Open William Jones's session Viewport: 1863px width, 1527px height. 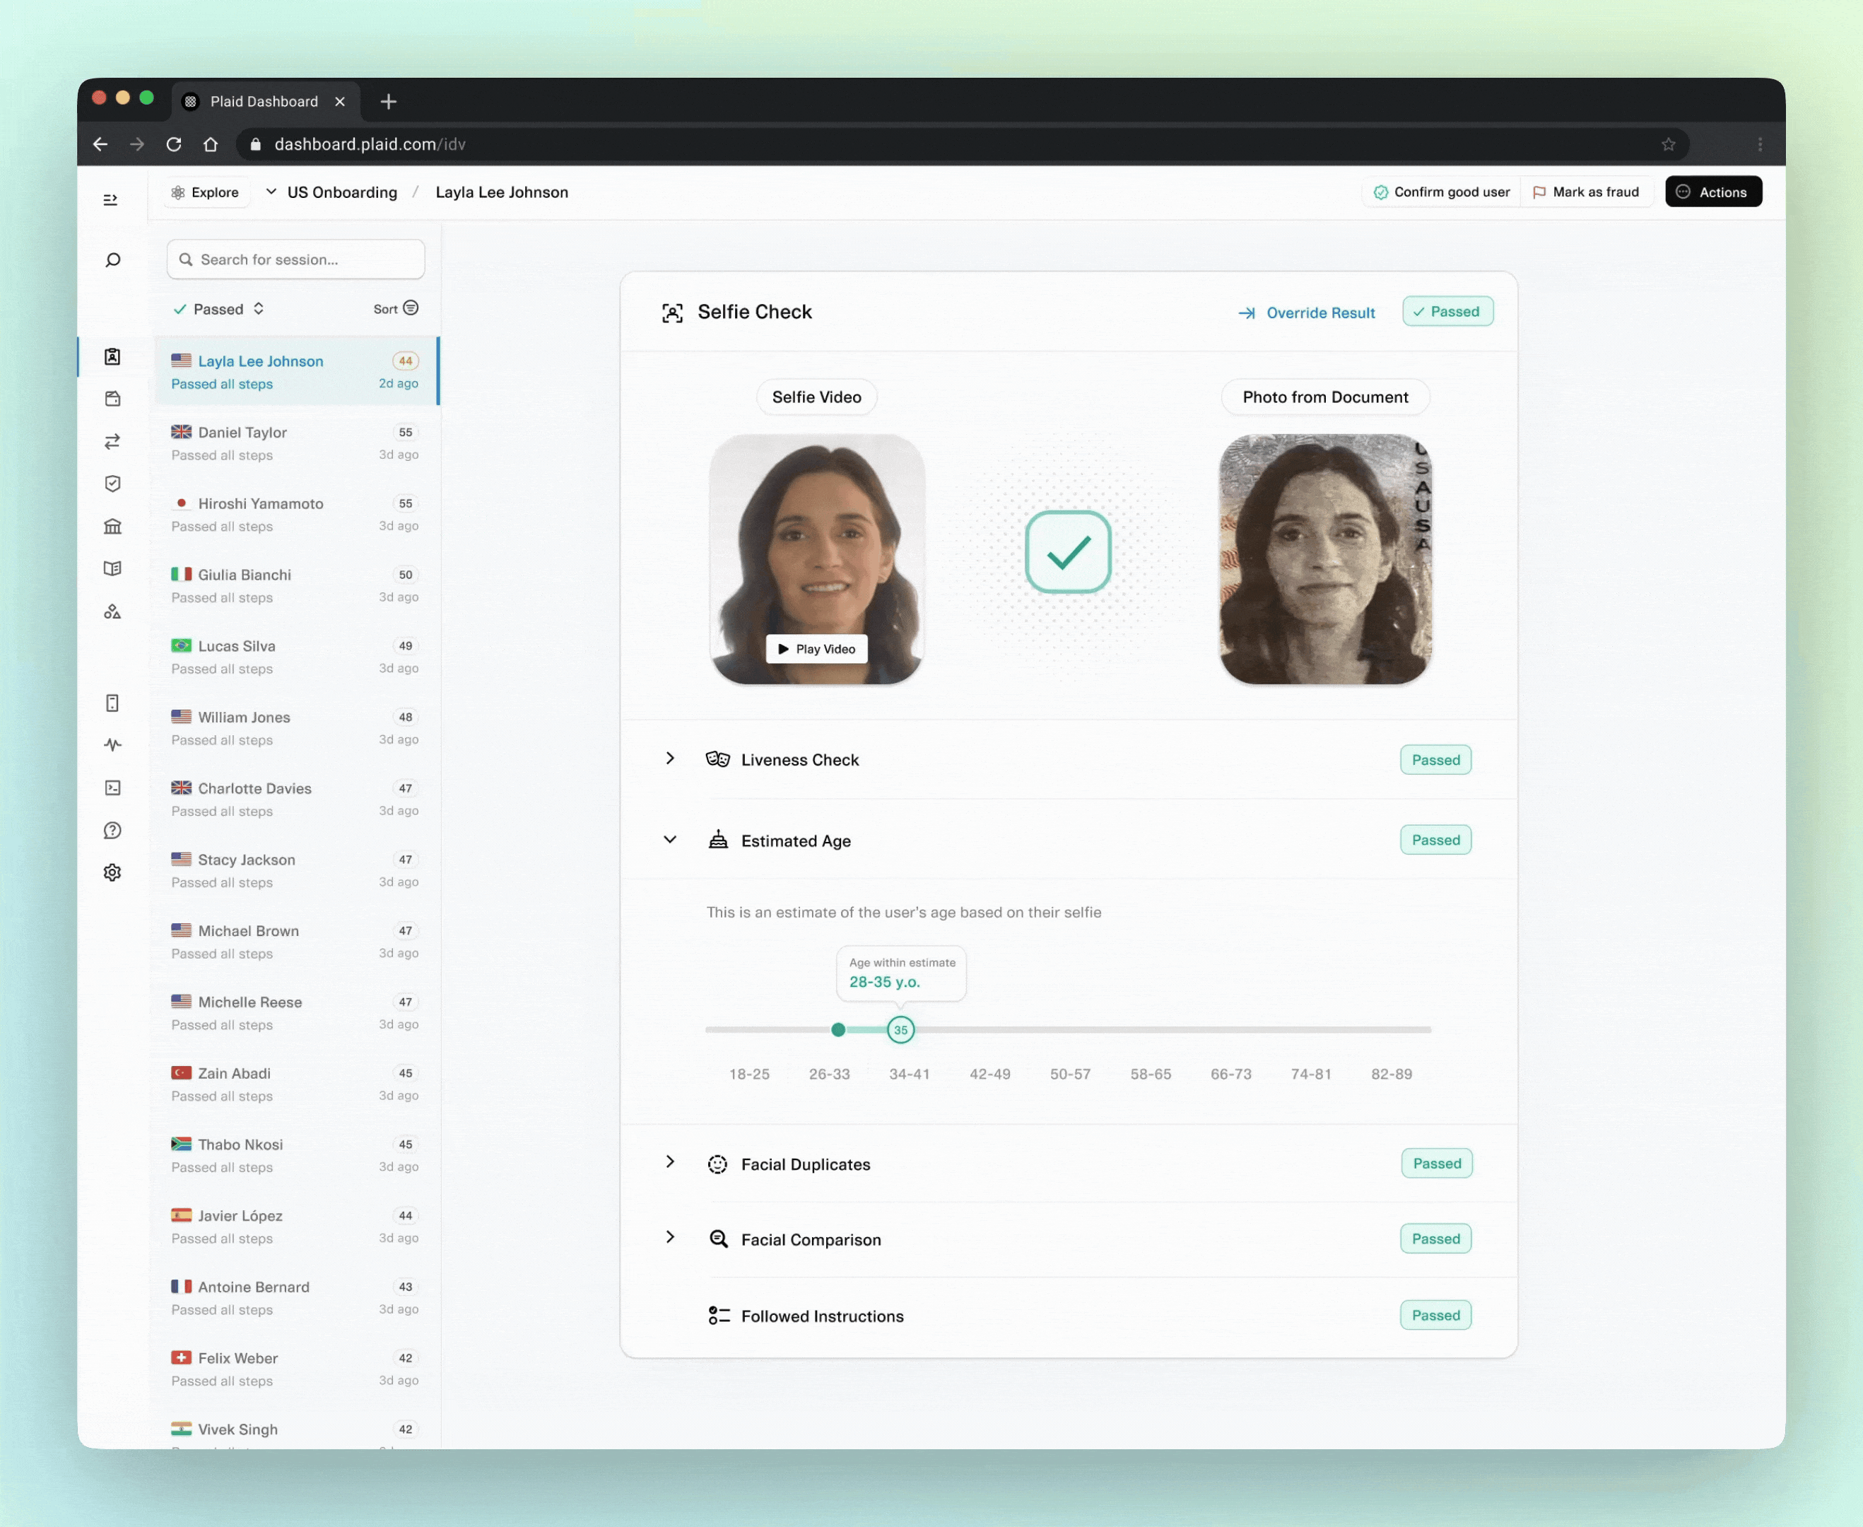[295, 728]
